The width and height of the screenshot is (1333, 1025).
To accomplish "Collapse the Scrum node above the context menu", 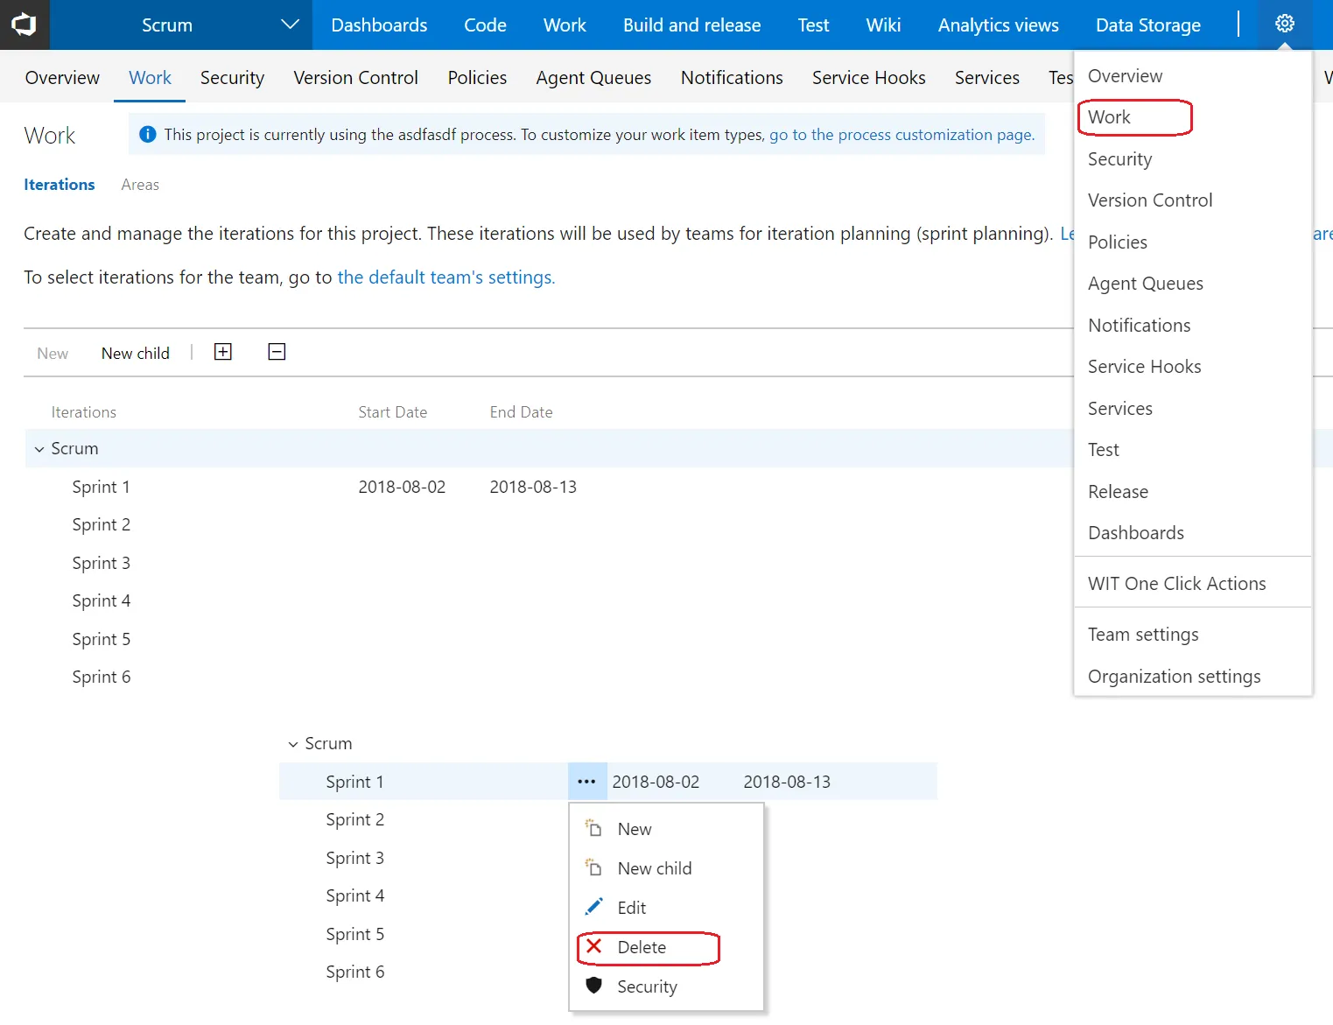I will pyautogui.click(x=293, y=744).
